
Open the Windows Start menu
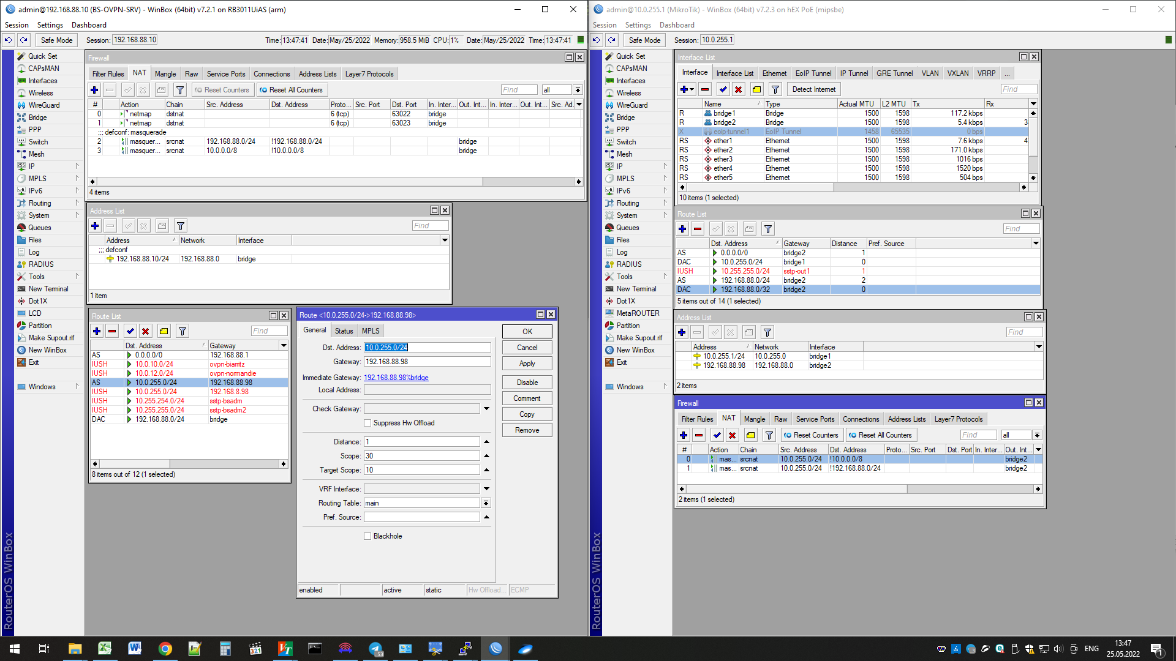pos(15,649)
